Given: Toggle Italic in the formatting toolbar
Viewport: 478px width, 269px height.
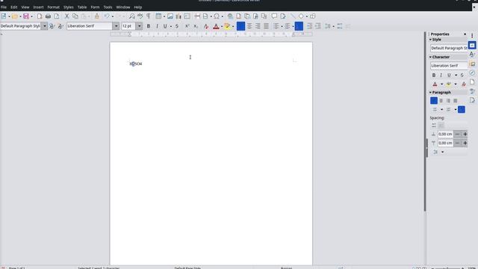Looking at the screenshot, I should pos(157,26).
